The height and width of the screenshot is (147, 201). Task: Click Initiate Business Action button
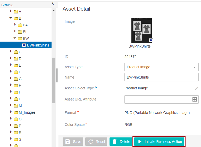coord(159,142)
